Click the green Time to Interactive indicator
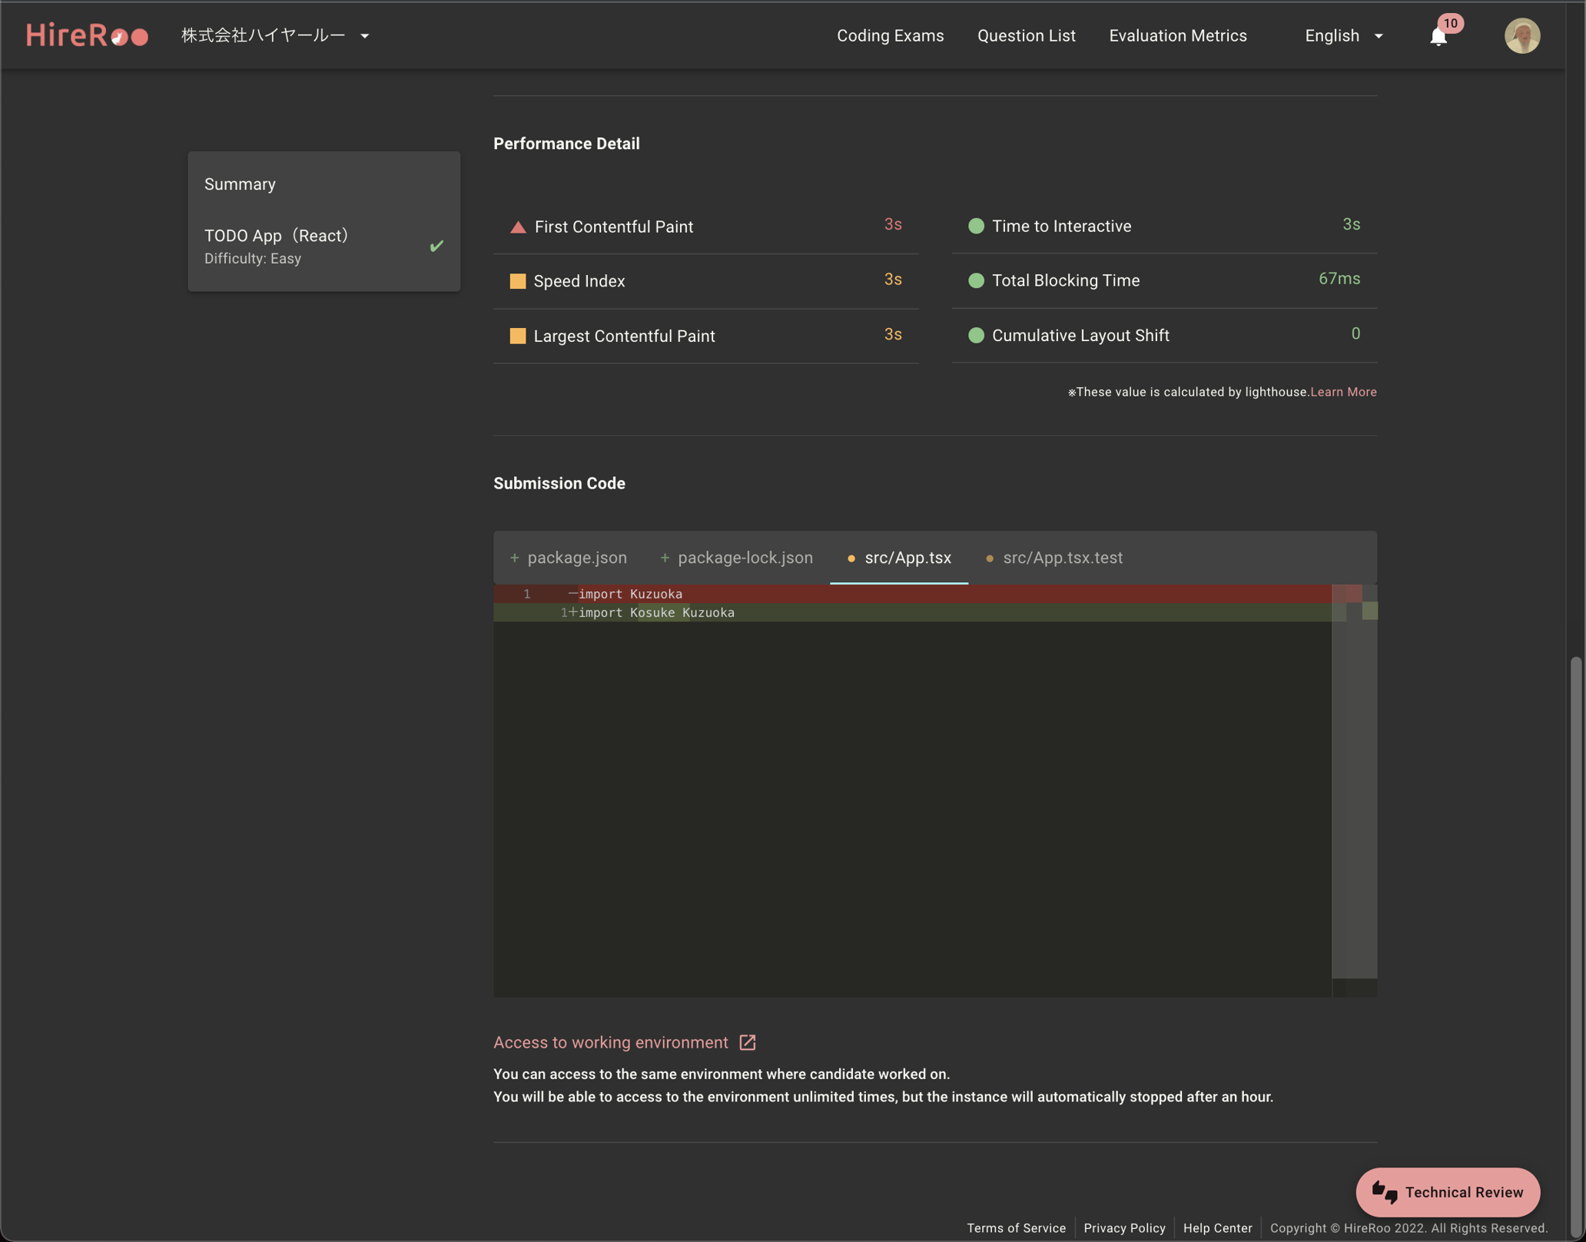 click(x=976, y=226)
